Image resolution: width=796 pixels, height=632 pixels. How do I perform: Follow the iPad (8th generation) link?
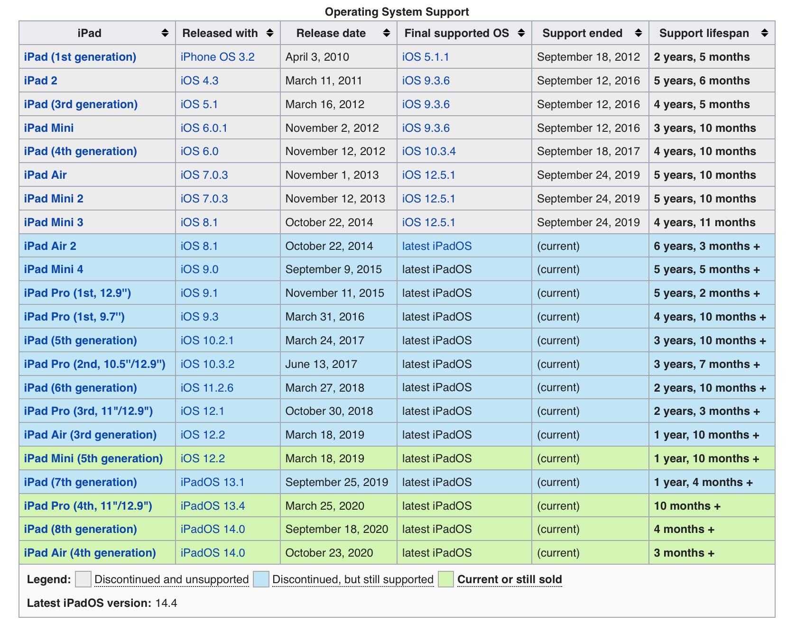81,529
